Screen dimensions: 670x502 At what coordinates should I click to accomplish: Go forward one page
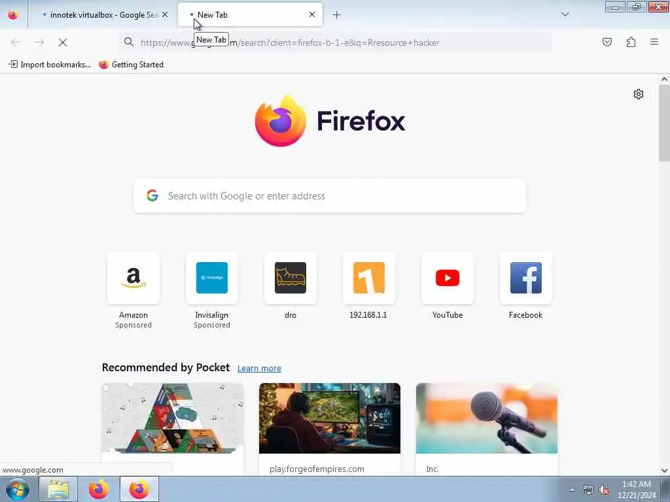[39, 42]
